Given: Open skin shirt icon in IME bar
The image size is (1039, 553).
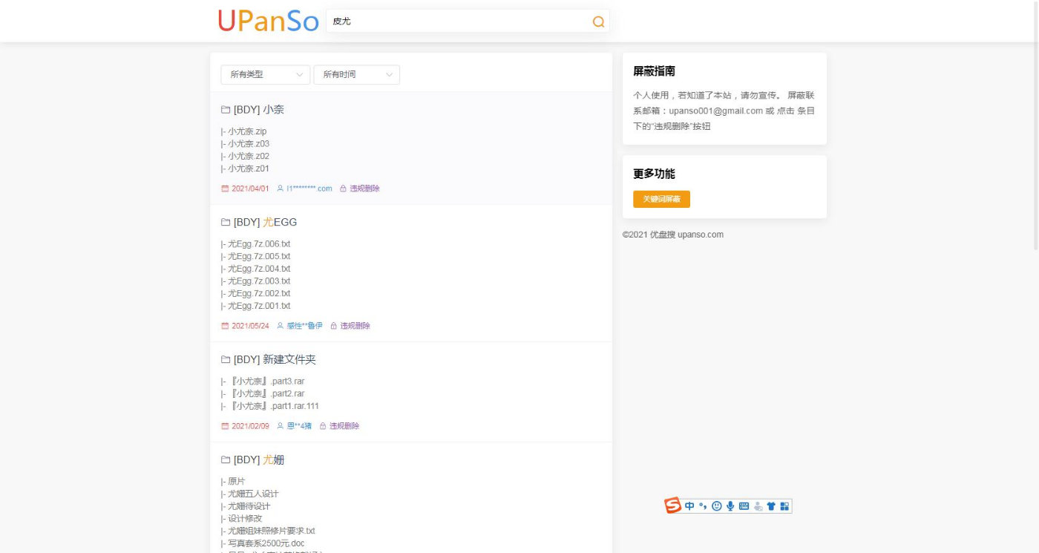Looking at the screenshot, I should point(771,506).
